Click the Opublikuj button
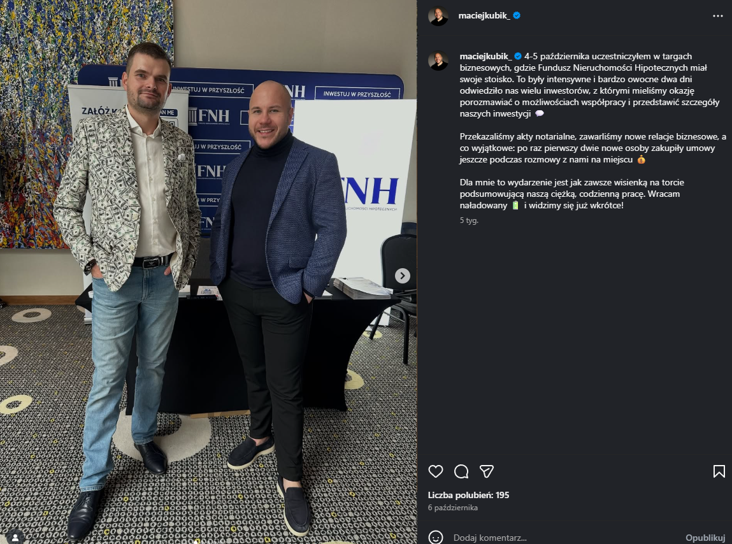 (x=705, y=538)
